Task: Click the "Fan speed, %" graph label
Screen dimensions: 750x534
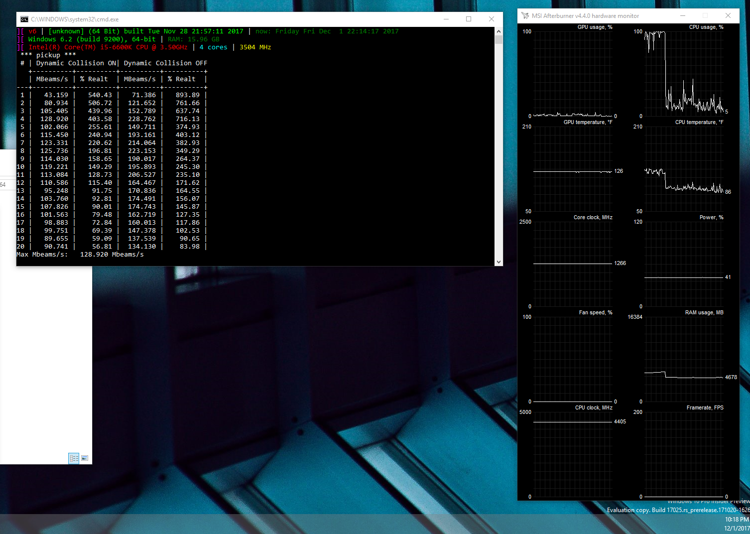Action: point(596,312)
